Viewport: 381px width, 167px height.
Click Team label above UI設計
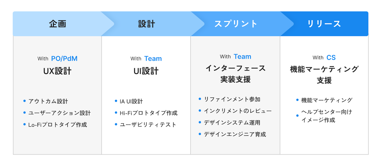click(x=153, y=59)
